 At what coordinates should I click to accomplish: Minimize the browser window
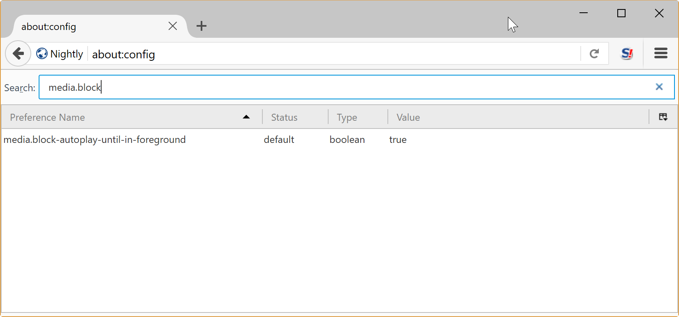click(584, 13)
